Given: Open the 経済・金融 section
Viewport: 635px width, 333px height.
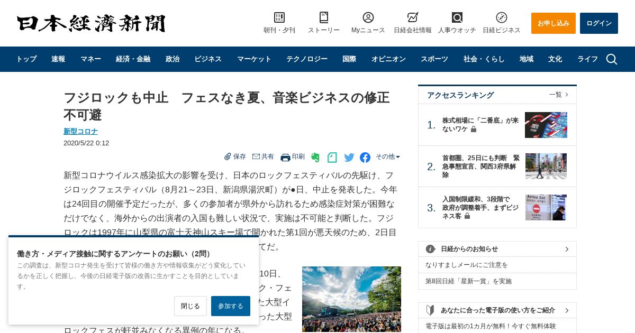Looking at the screenshot, I should (133, 59).
